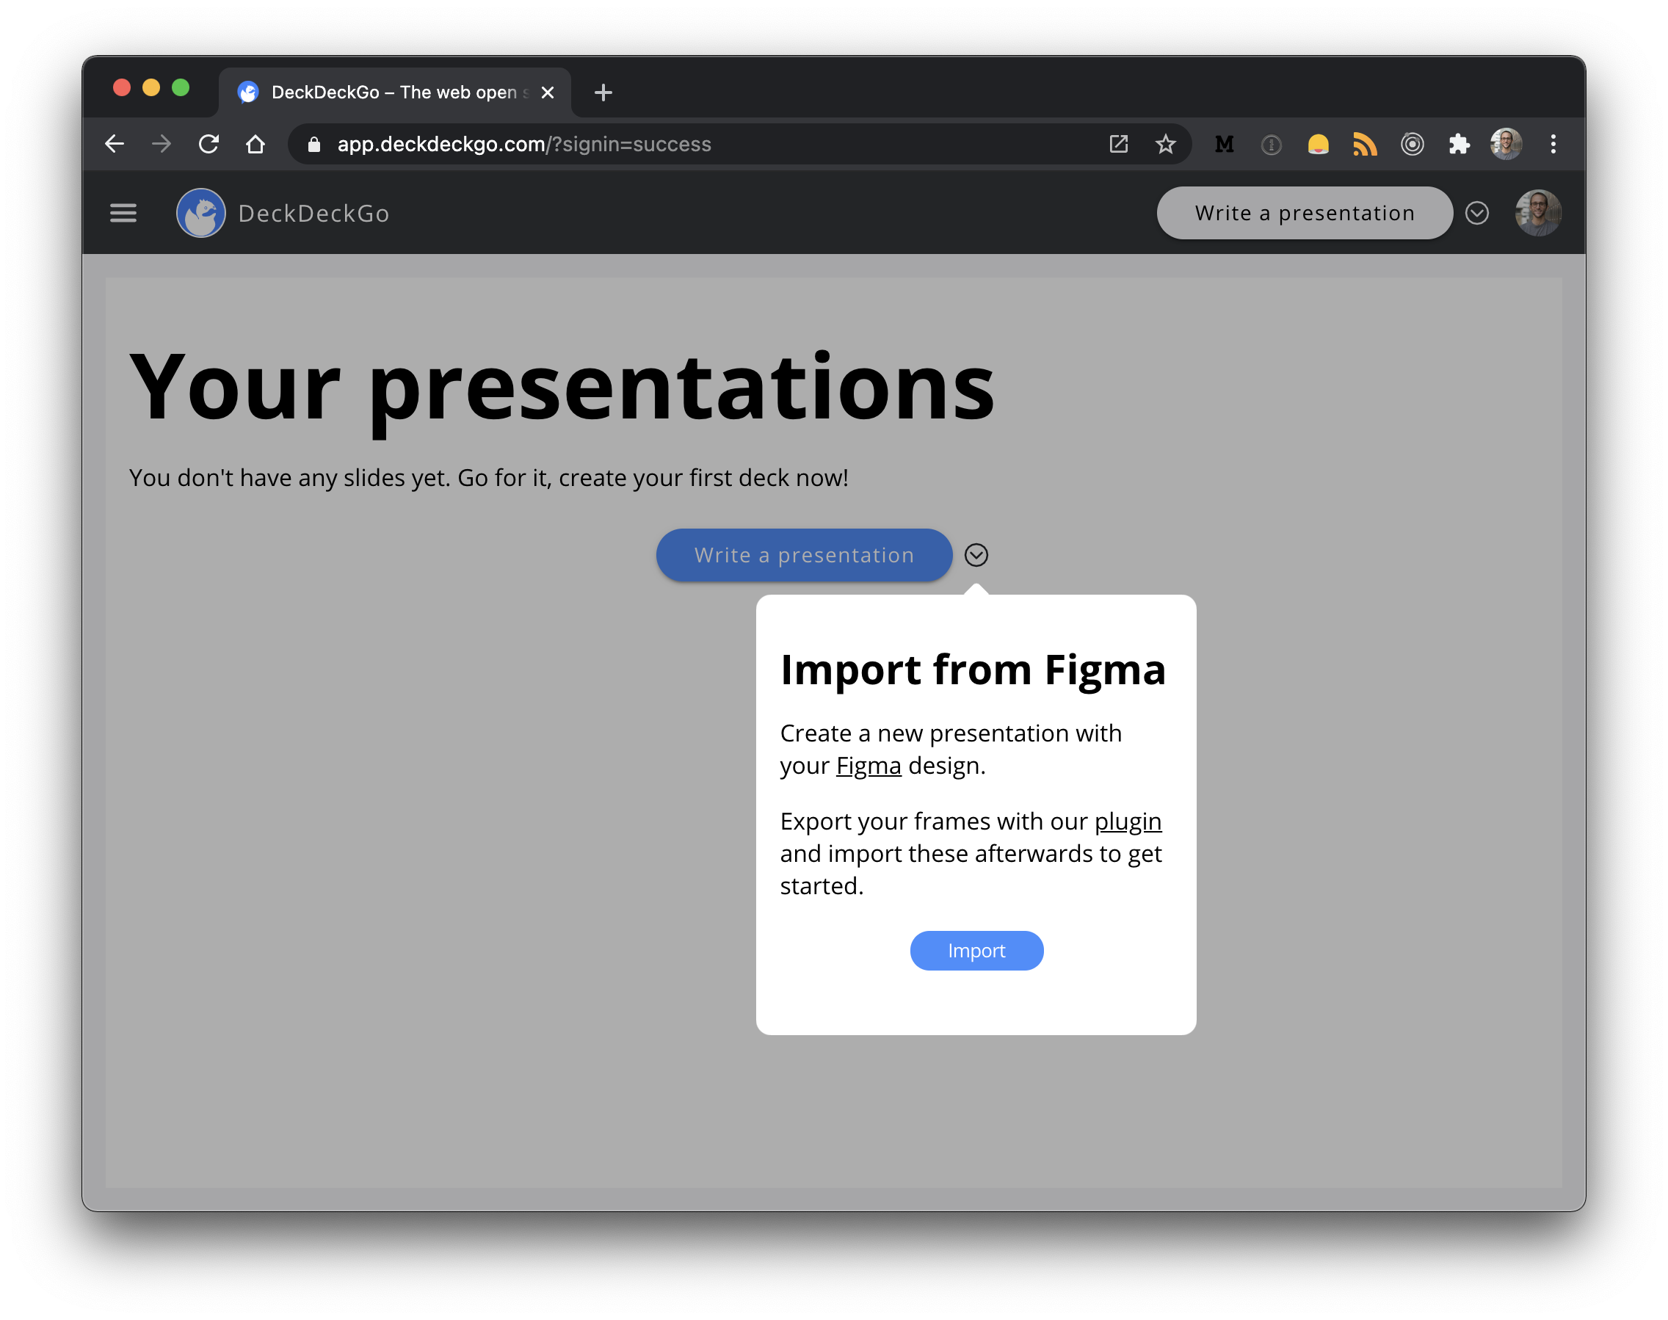Collapse the chevron beside blue Write a presentation
1668x1320 pixels.
point(976,555)
